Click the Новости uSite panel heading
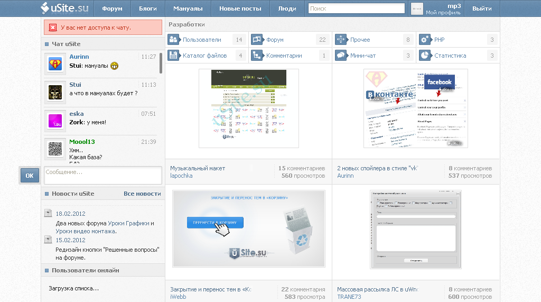 click(x=73, y=194)
